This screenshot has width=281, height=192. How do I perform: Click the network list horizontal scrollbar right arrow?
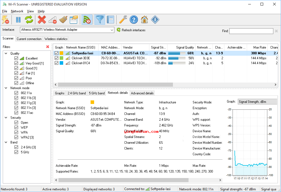276,84
